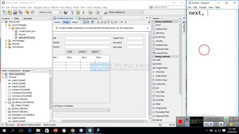Click the recorder screenshot camera icon
The image size is (239, 134).
(187, 119)
